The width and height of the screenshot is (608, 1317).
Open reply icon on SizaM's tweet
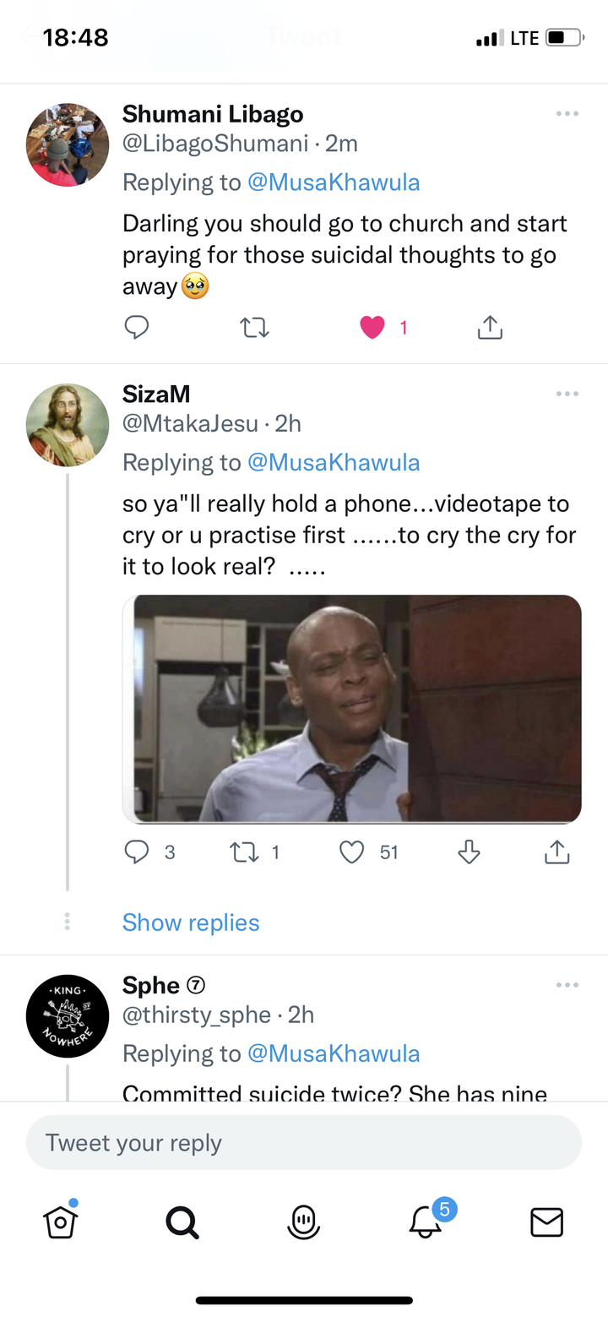point(136,852)
